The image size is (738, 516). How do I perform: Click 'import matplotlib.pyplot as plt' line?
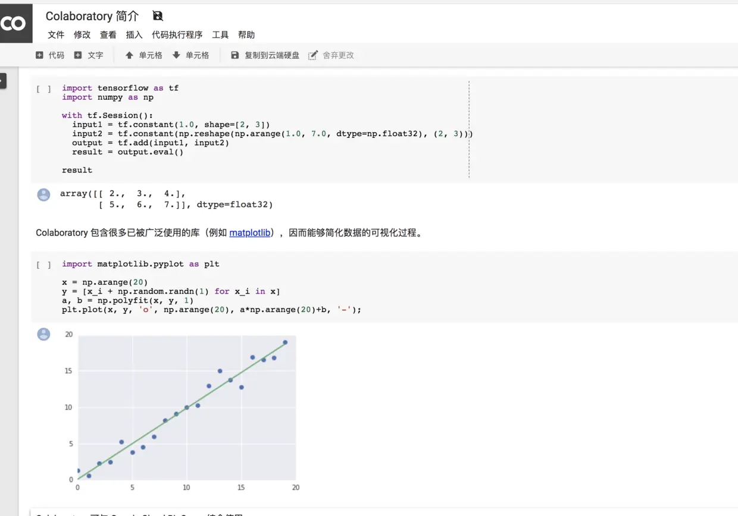click(140, 264)
